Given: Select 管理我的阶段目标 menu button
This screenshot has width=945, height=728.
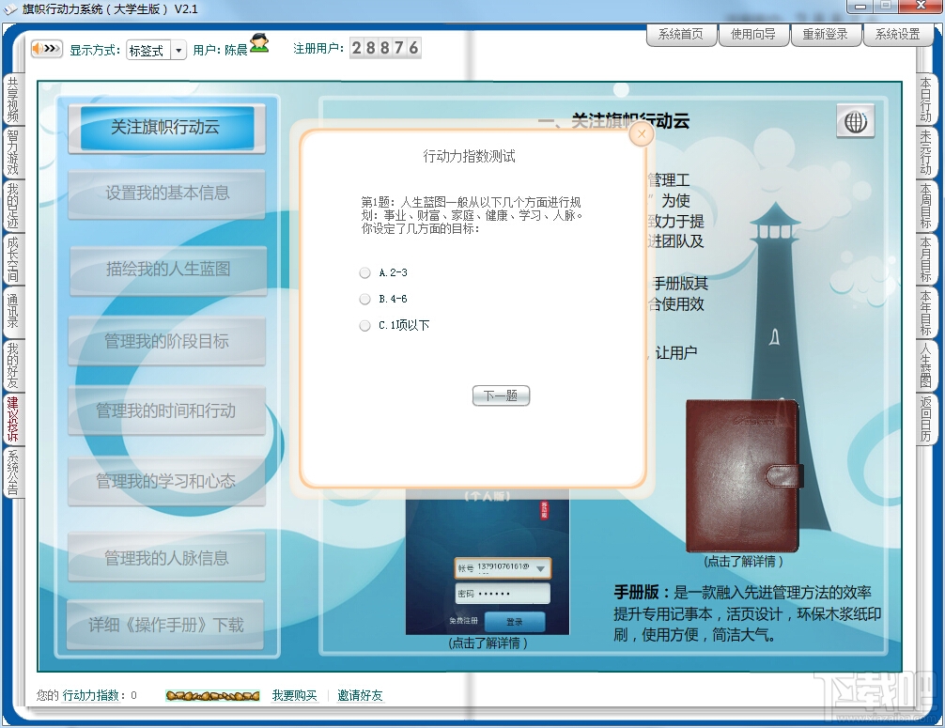Looking at the screenshot, I should [167, 341].
